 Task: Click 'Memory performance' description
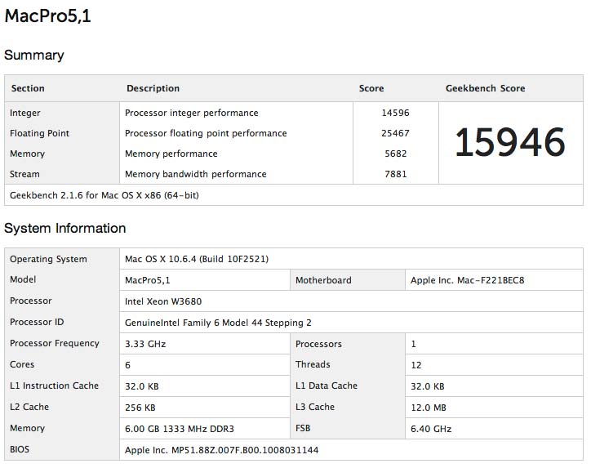[171, 154]
